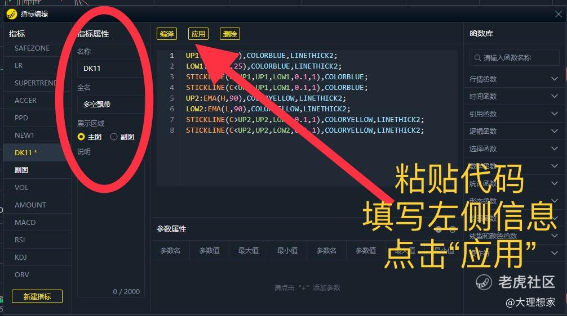
Task: Create new indicator with 新建指标 button
Action: 37,296
